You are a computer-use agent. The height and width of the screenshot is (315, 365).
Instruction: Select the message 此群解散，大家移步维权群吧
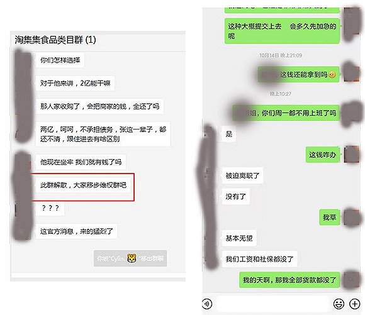tap(83, 185)
